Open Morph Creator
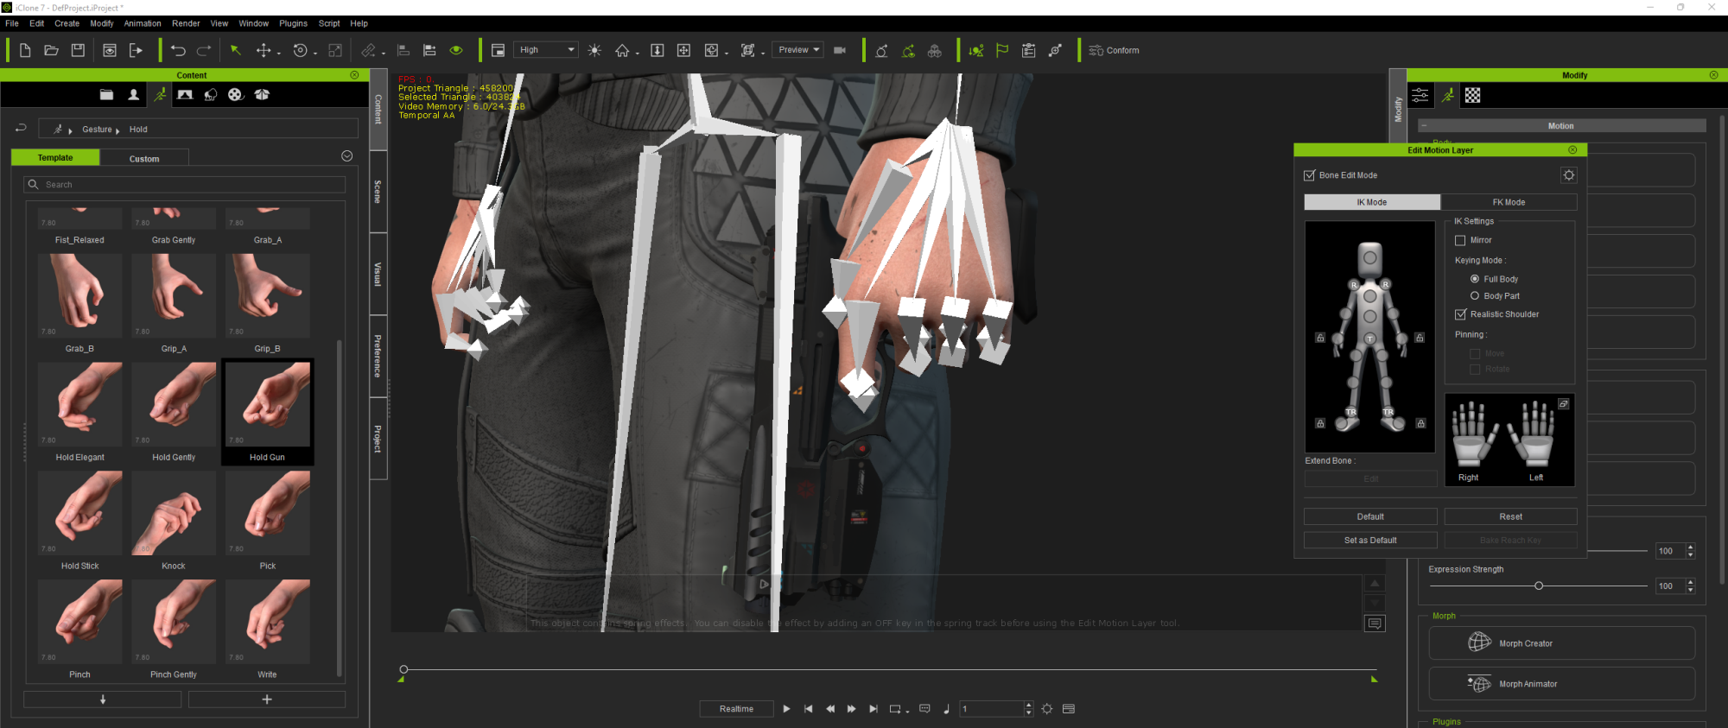The image size is (1728, 728). (1562, 643)
